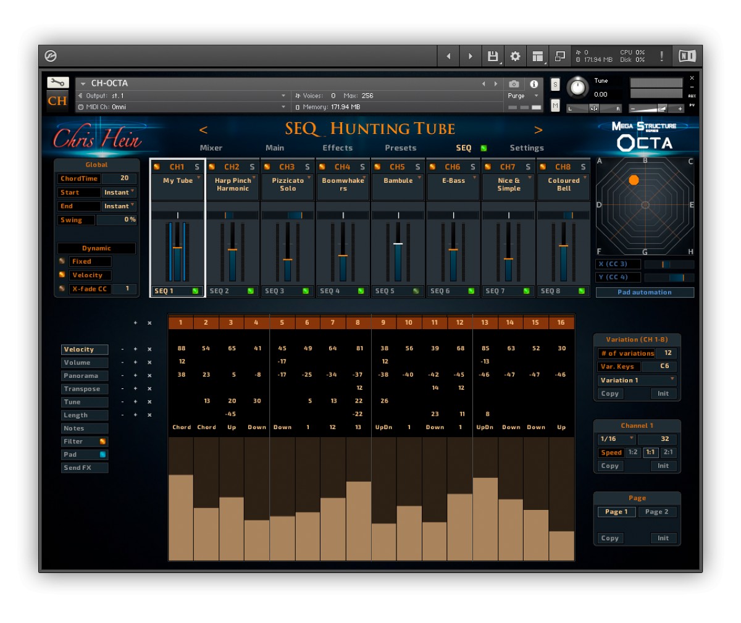
Task: Open the Effects tab
Action: click(x=337, y=148)
